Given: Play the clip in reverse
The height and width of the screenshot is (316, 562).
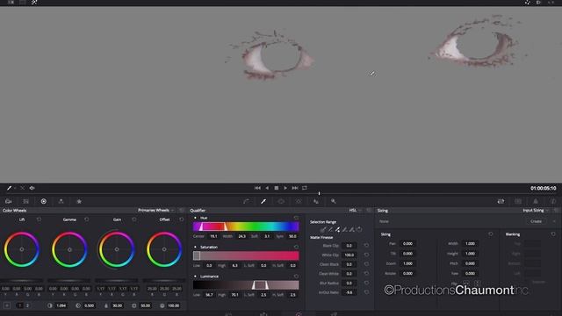Looking at the screenshot, I should pyautogui.click(x=267, y=188).
